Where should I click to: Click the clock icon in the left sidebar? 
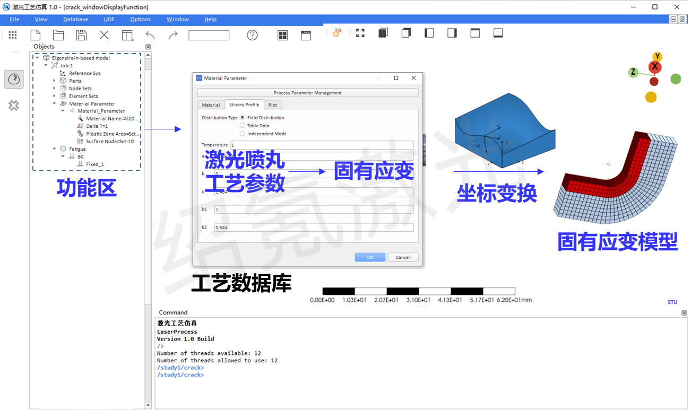(14, 79)
